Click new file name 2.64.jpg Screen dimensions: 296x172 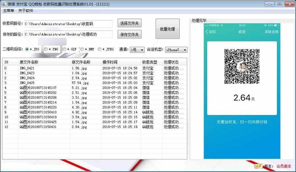click(79, 127)
